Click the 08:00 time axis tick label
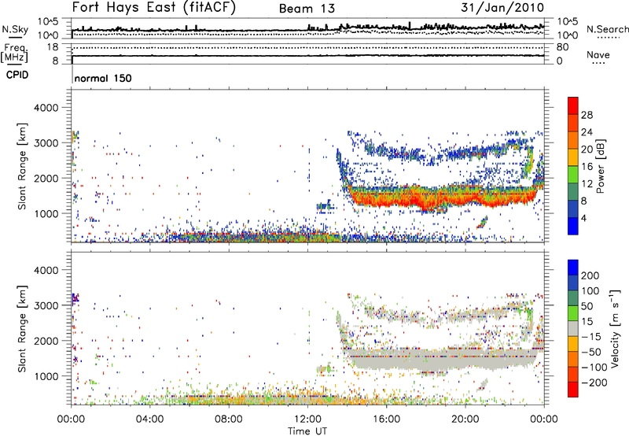Screen dimensions: 629x436 point(229,419)
